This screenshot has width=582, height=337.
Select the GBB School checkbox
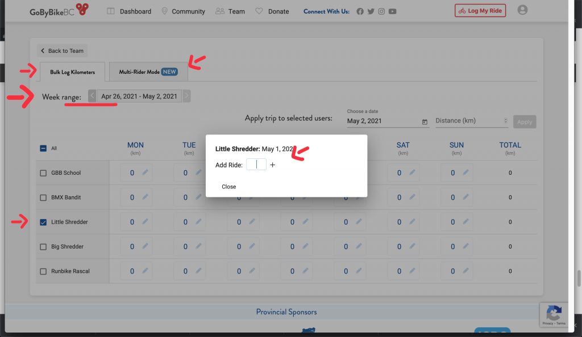[43, 173]
